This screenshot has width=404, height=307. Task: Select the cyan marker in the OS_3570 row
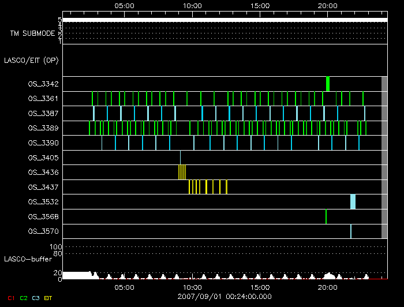[350, 231]
